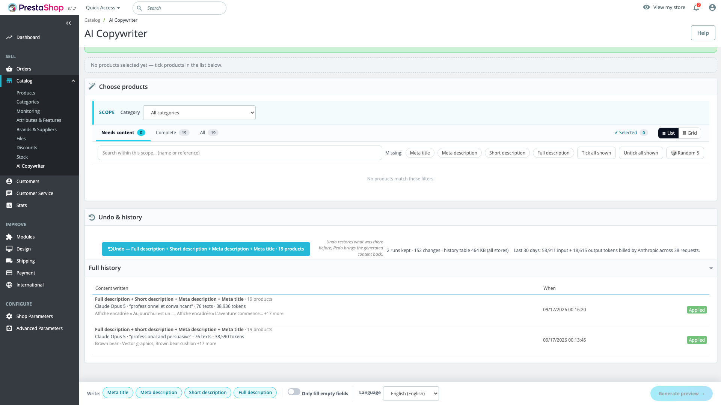The height and width of the screenshot is (405, 721).
Task: Open the Language dropdown
Action: (411, 394)
